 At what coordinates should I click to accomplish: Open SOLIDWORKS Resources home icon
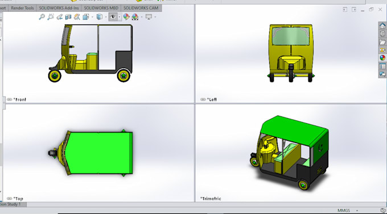(x=382, y=26)
